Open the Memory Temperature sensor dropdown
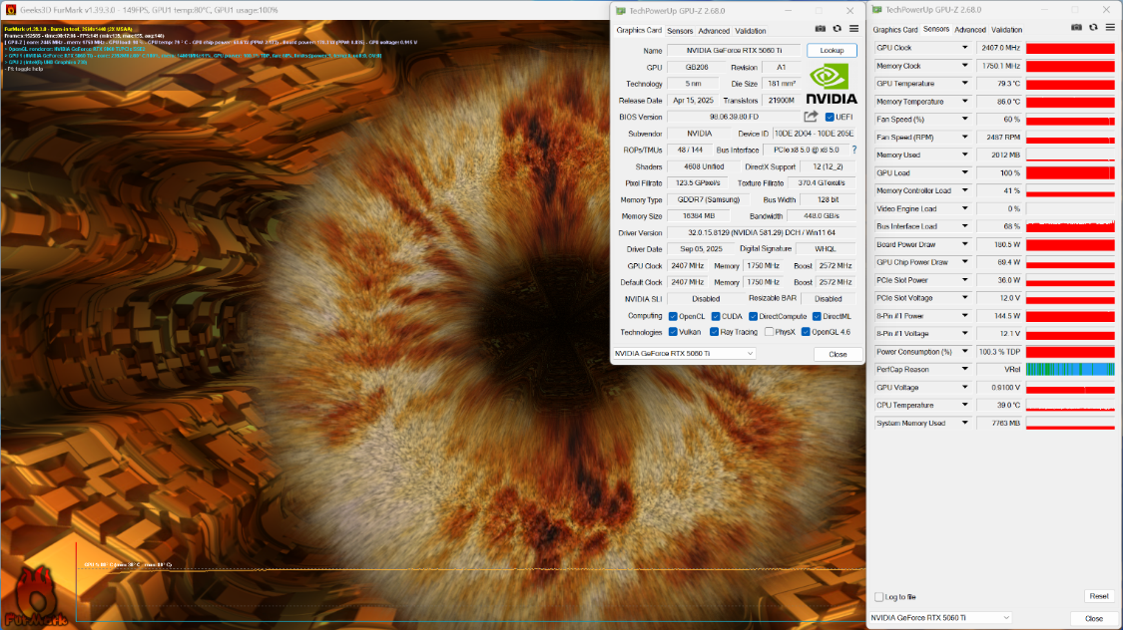Image resolution: width=1123 pixels, height=630 pixels. tap(964, 102)
